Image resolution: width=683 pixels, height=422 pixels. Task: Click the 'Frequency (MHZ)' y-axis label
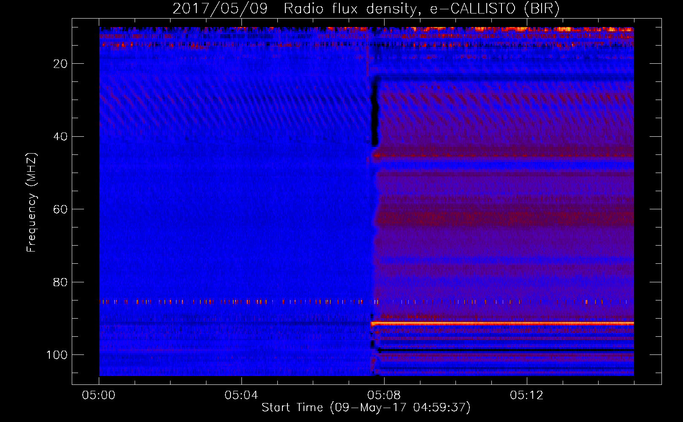pos(32,203)
